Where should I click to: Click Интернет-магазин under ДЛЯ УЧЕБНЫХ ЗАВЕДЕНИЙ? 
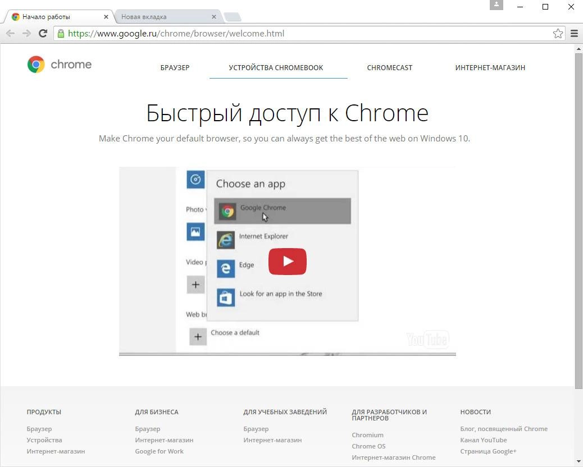(x=272, y=440)
